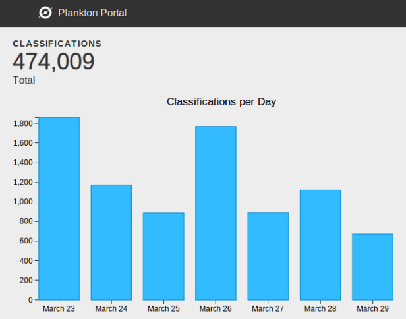Click the Plankton Portal logo icon
This screenshot has width=406, height=319.
click(45, 13)
